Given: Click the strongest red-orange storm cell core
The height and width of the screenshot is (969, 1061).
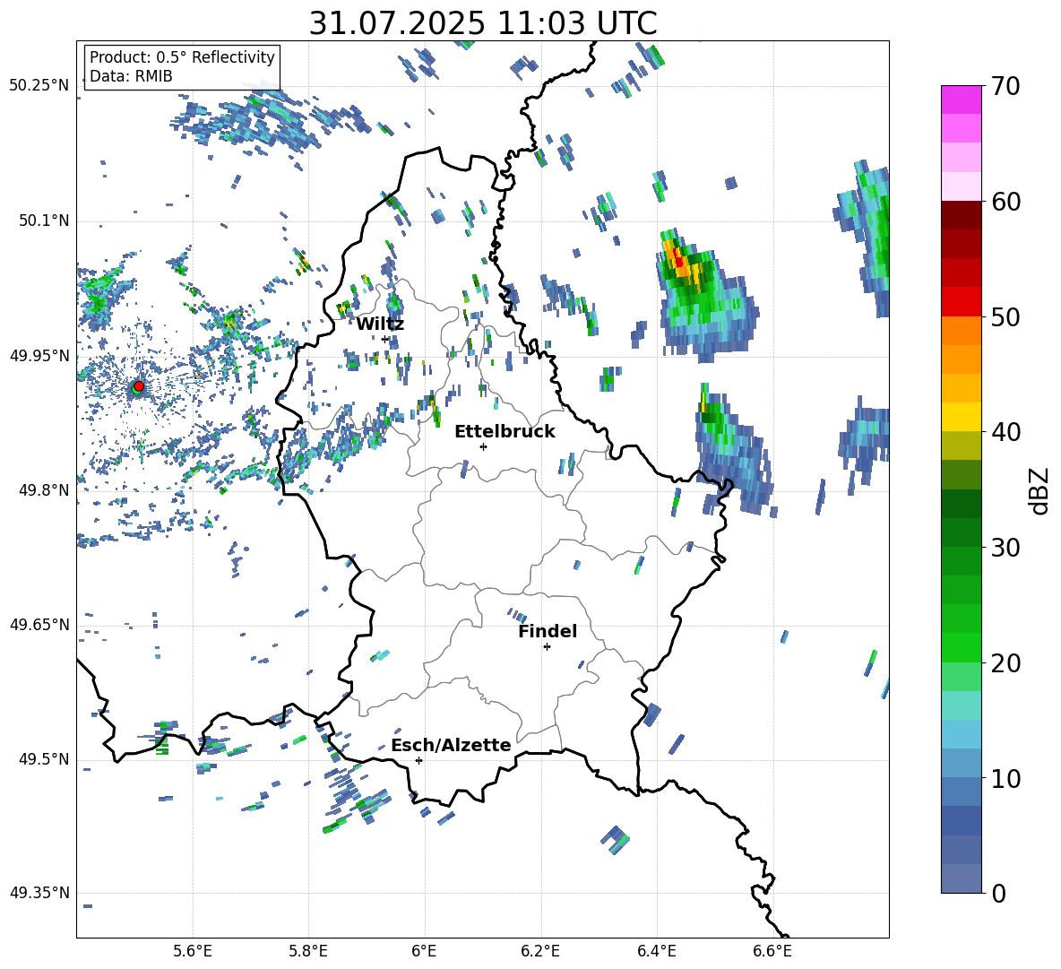Looking at the screenshot, I should [x=678, y=261].
